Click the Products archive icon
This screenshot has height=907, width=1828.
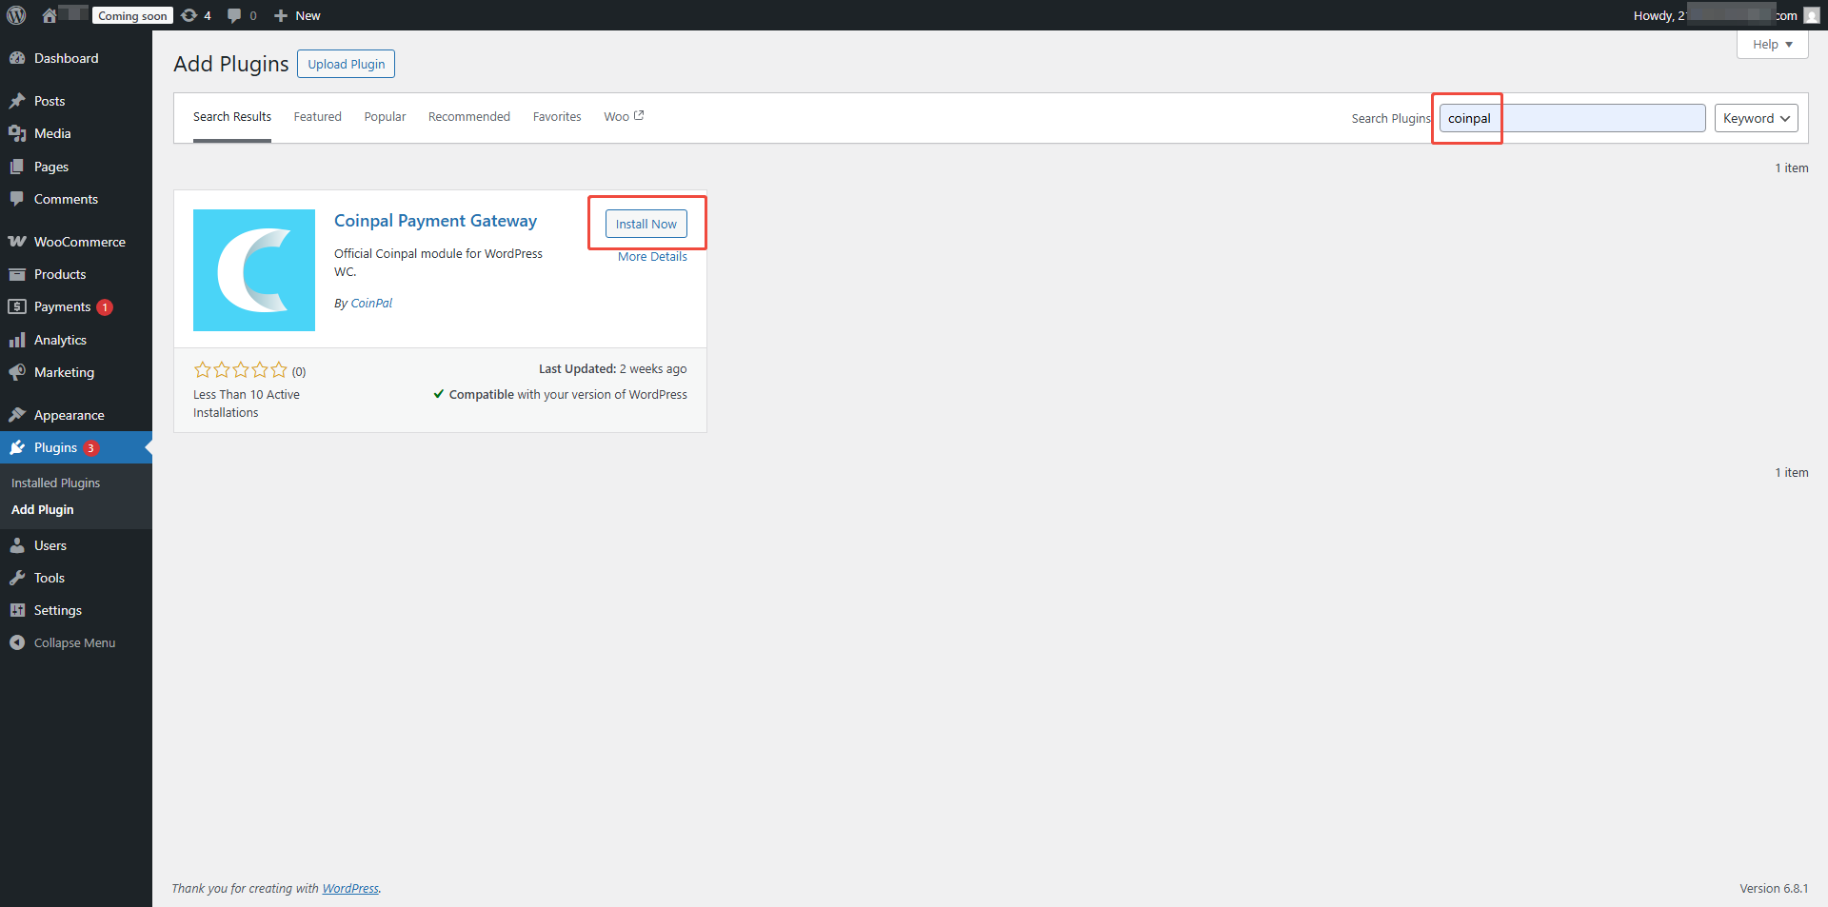(17, 274)
